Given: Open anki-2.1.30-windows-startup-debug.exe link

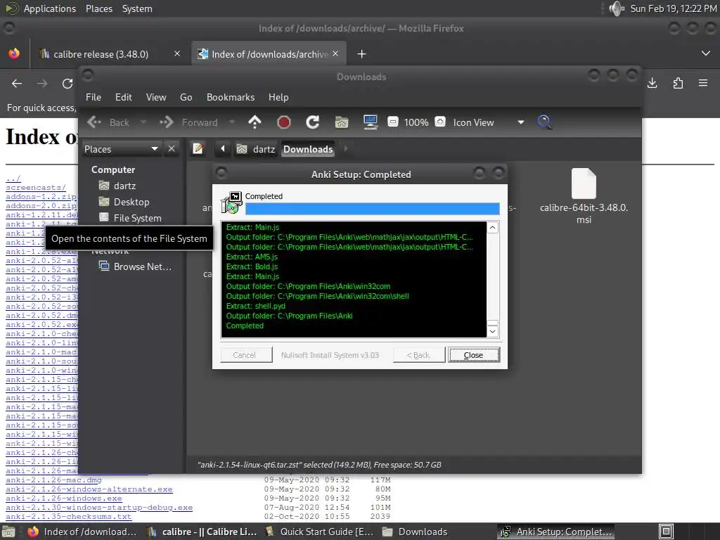Looking at the screenshot, I should (99, 508).
